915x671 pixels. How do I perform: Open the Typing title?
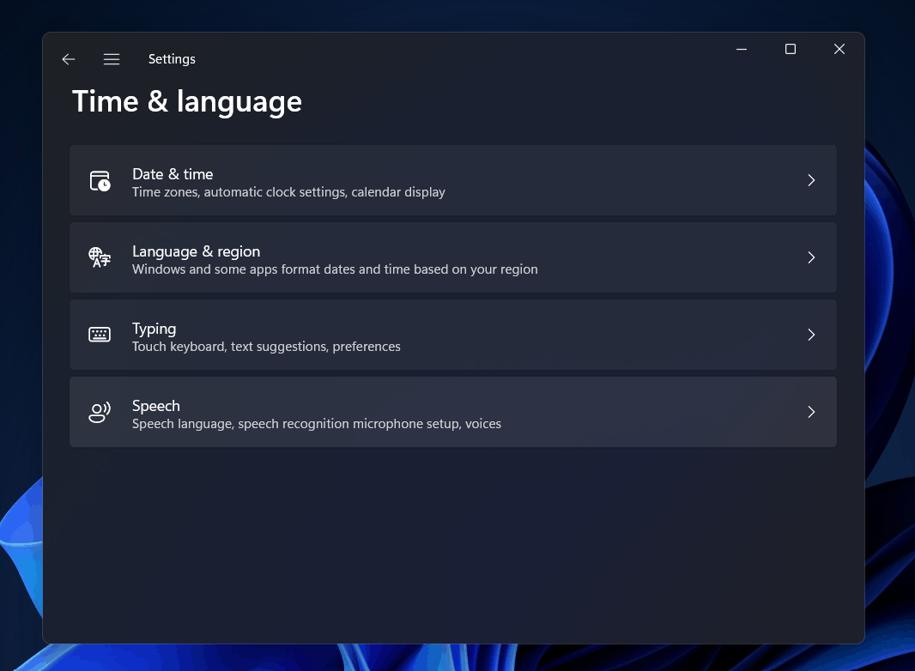pos(154,329)
